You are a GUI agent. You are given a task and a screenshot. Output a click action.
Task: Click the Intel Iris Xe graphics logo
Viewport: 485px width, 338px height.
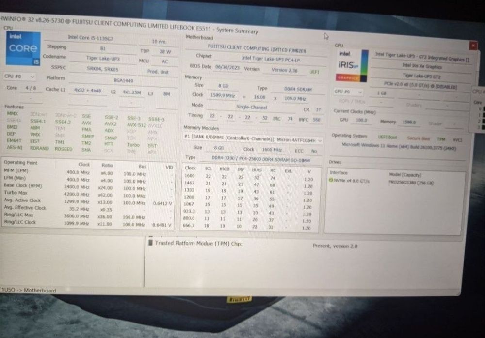point(352,66)
